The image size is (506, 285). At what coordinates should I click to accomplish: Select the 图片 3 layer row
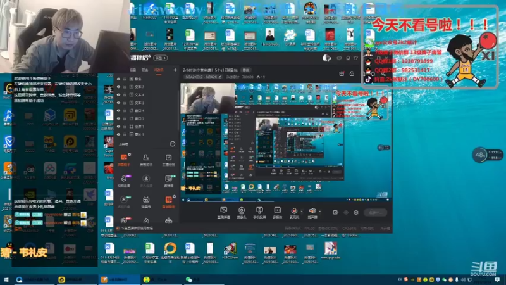point(147,134)
